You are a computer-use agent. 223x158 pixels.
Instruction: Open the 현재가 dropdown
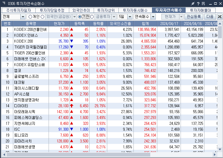click(x=181, y=17)
